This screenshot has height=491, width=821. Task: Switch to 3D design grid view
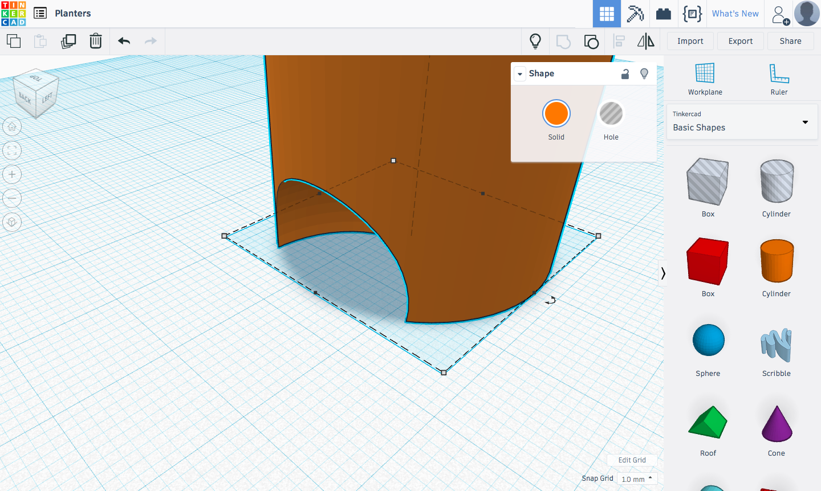pos(607,14)
